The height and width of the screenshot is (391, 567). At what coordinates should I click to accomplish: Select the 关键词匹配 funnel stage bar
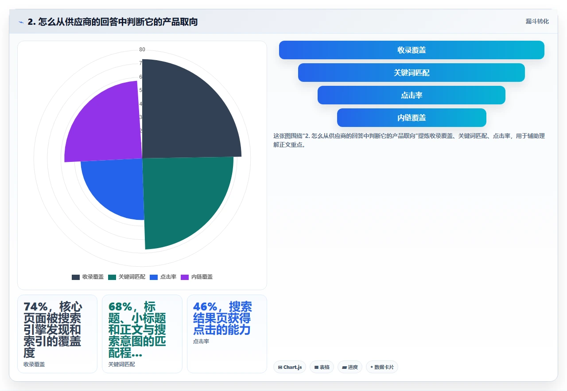point(412,73)
